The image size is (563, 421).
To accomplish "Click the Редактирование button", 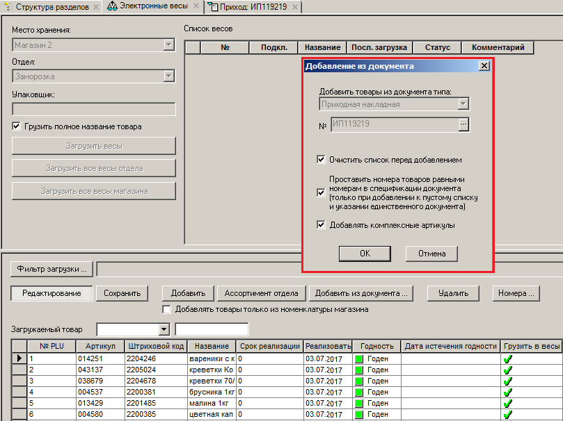I will click(x=51, y=293).
